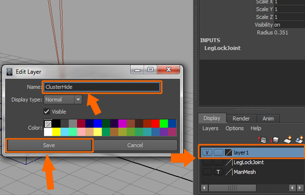Click the Cancel button
This screenshot has width=305, height=195.
[135, 145]
